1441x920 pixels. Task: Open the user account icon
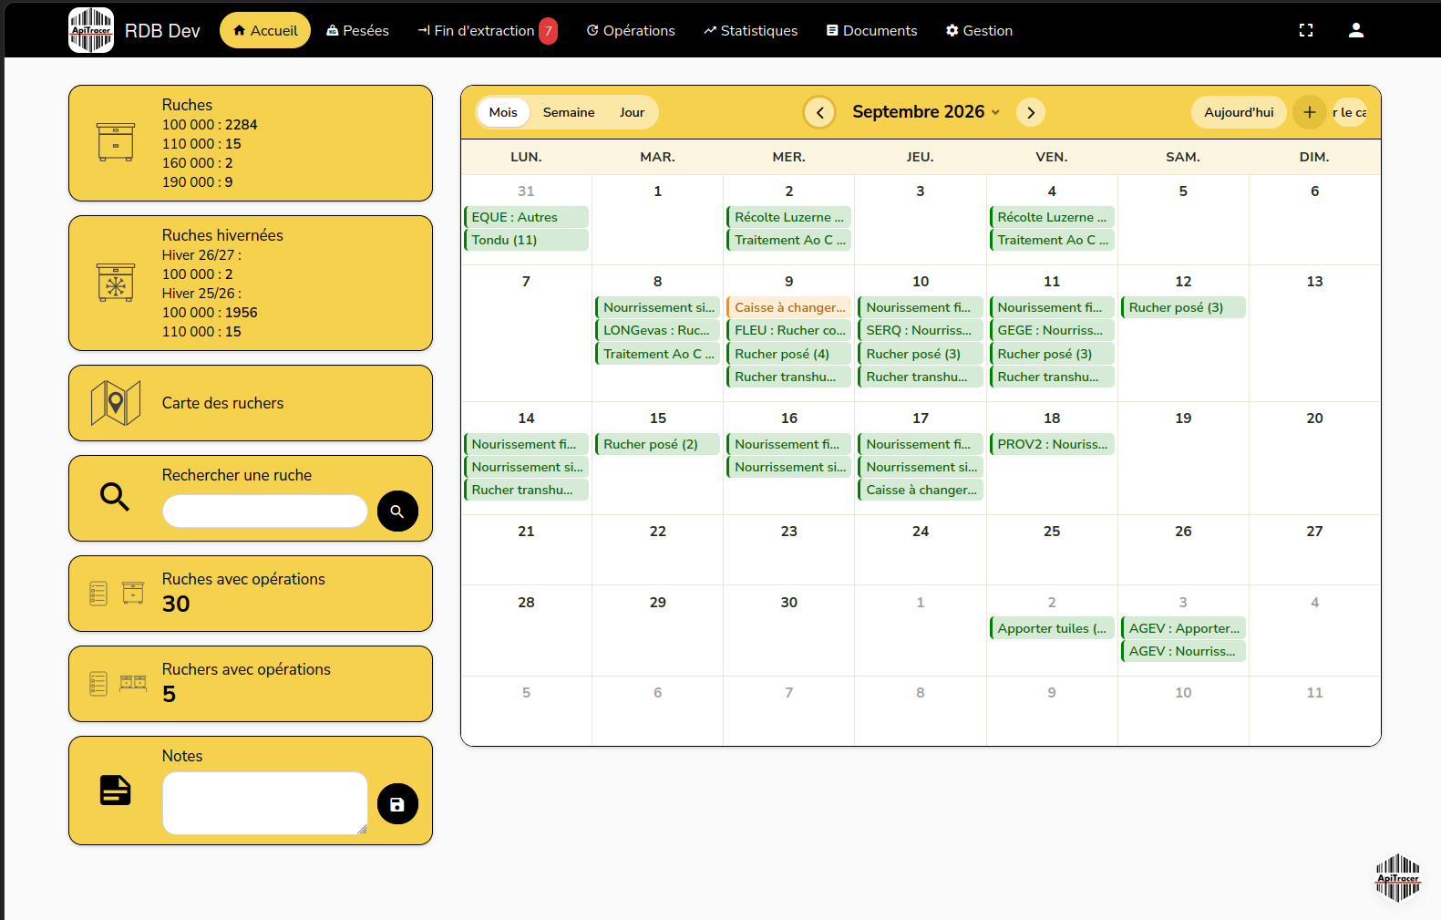tap(1356, 30)
